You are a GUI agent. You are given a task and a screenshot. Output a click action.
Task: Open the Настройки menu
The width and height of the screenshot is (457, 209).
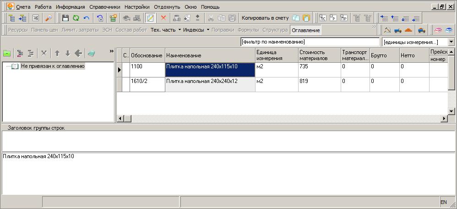pyautogui.click(x=137, y=7)
